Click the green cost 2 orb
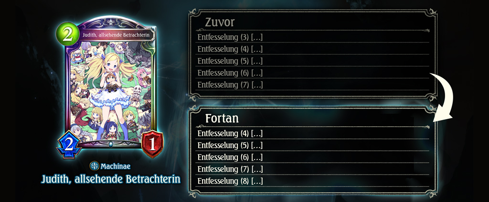Screen dimensions: 489x202 (x=67, y=34)
